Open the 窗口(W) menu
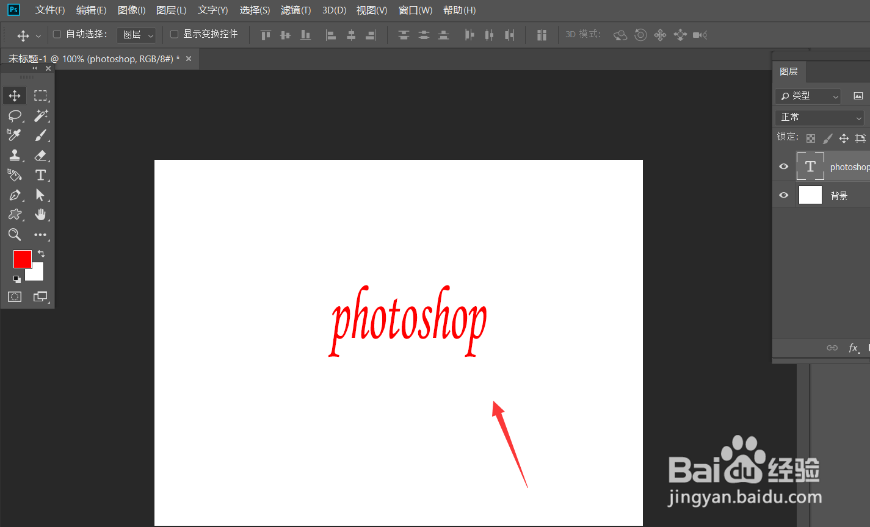The width and height of the screenshot is (870, 527). click(415, 10)
